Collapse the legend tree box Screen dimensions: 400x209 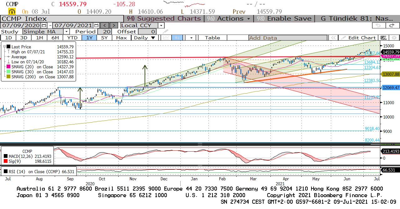coord(4,47)
